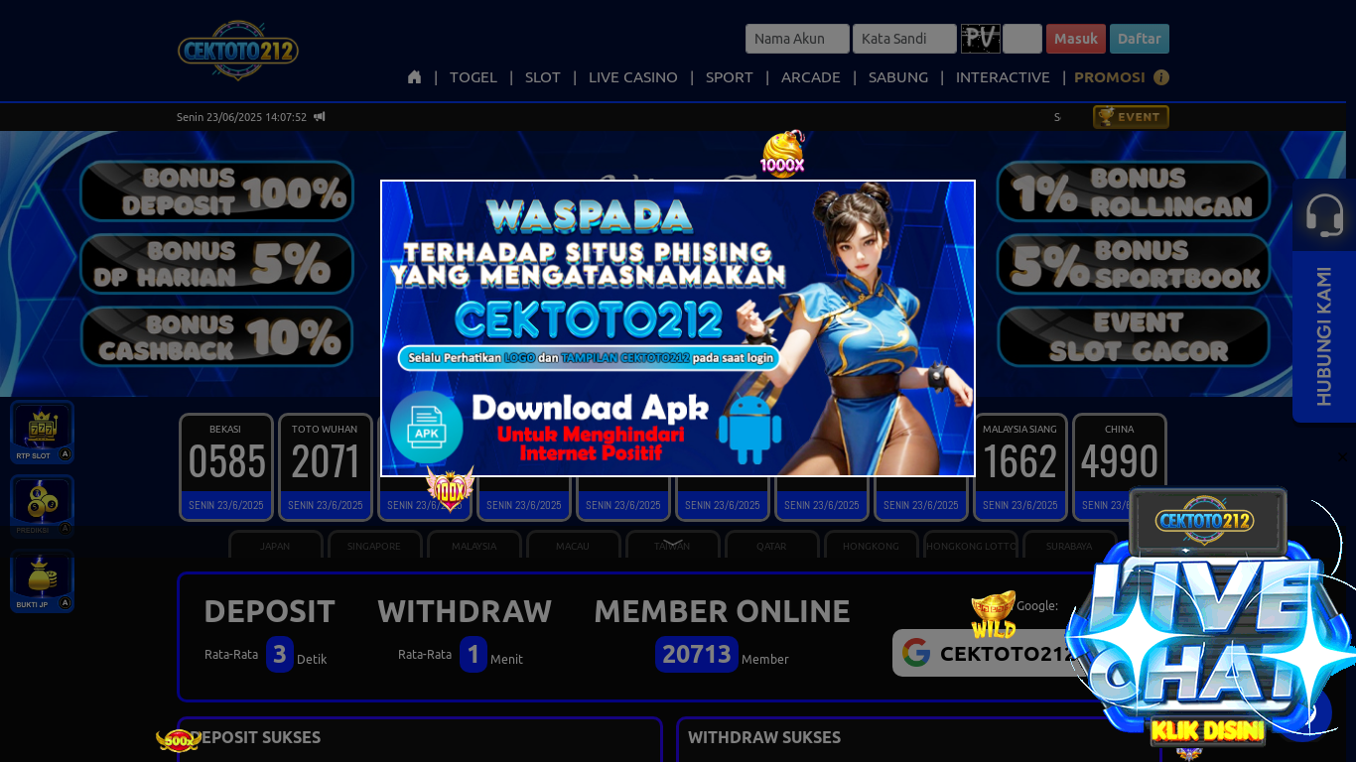
Task: Open the RTP SLOT sidebar icon
Action: click(x=42, y=433)
